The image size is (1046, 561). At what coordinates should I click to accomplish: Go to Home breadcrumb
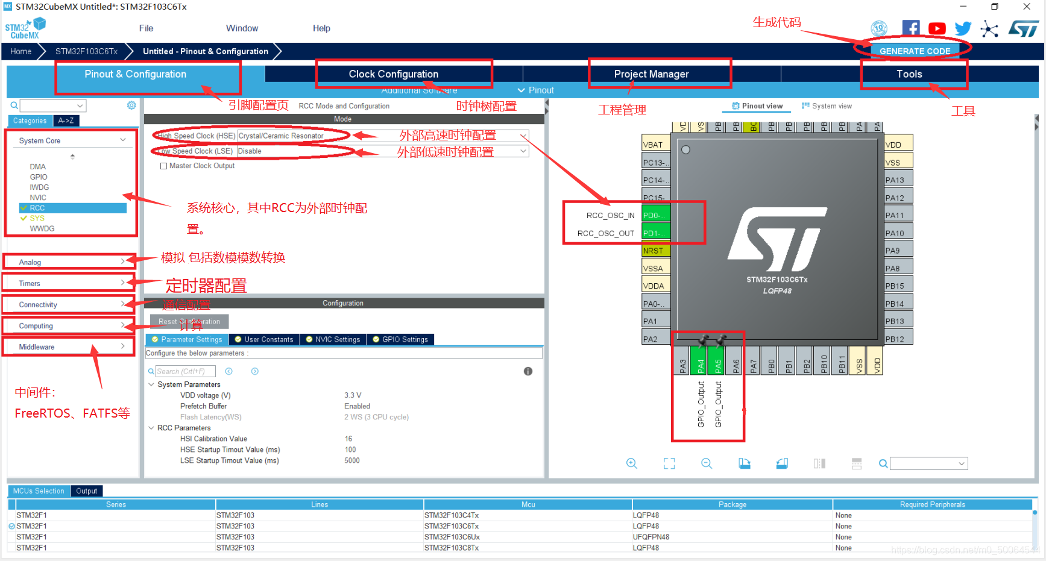click(20, 51)
